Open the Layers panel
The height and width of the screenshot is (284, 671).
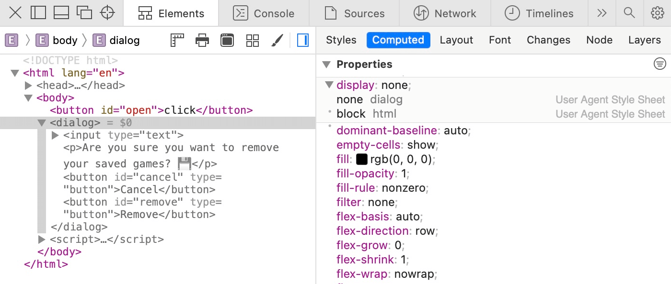[645, 40]
